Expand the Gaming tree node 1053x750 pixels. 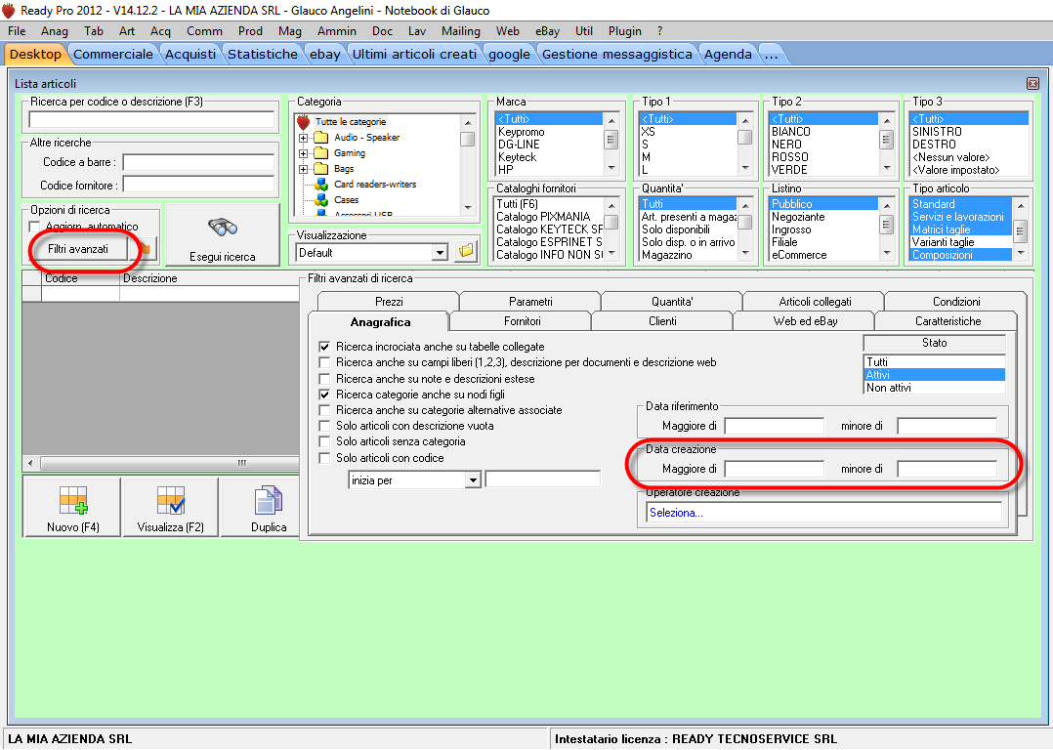pos(303,153)
